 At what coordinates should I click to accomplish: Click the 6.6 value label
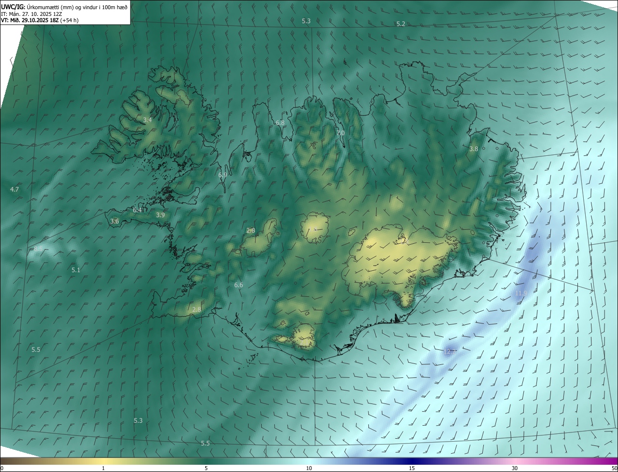click(239, 285)
